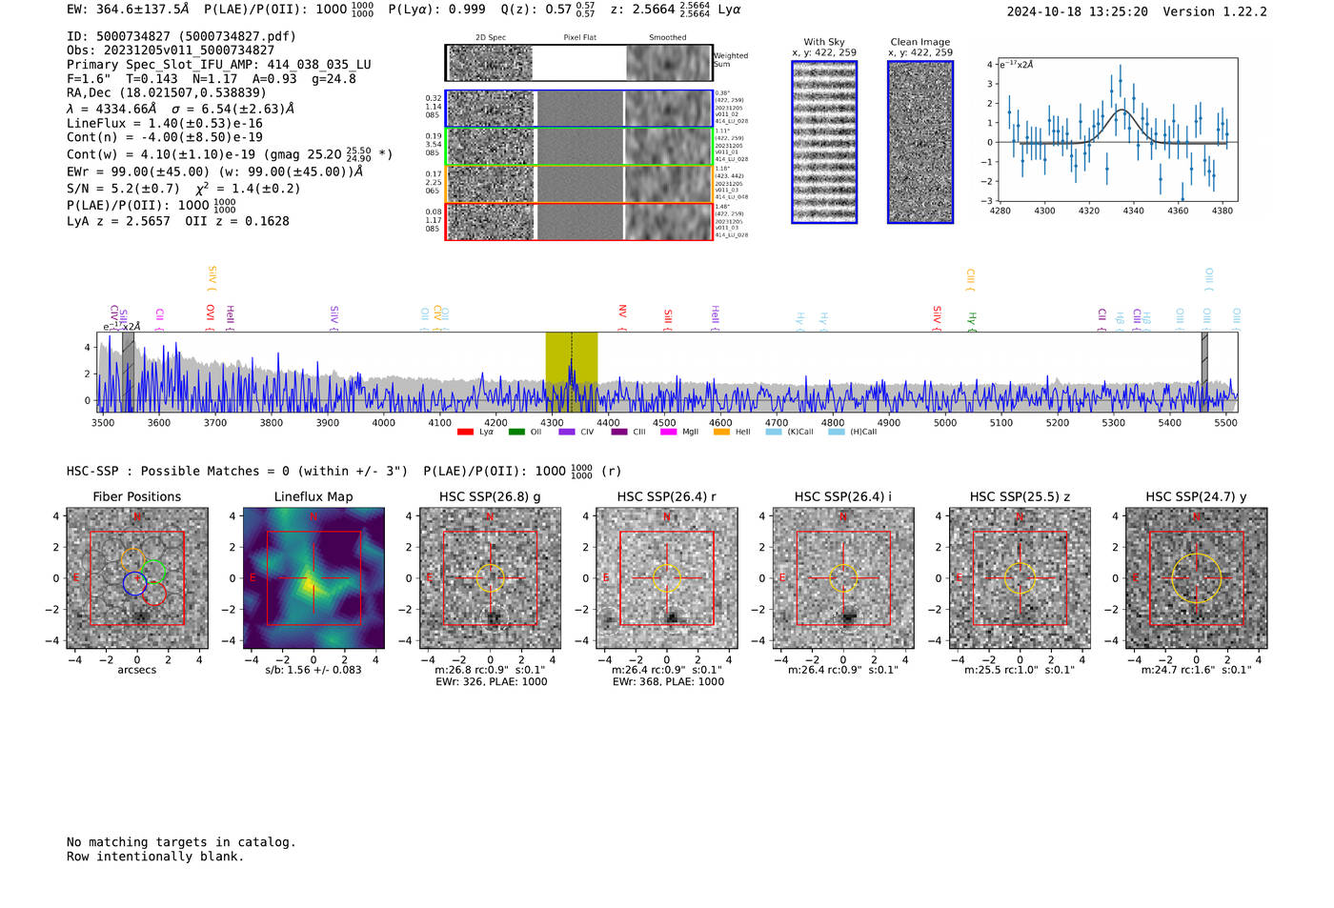Click the timestamp "2024-10-18 13:25:20"
Image resolution: width=1334 pixels, height=908 pixels.
(1078, 11)
